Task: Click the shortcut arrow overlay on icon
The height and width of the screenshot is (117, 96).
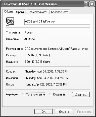Action: [7, 24]
